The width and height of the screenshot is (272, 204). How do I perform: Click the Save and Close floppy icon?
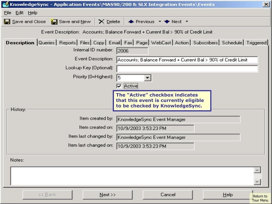(x=7, y=22)
